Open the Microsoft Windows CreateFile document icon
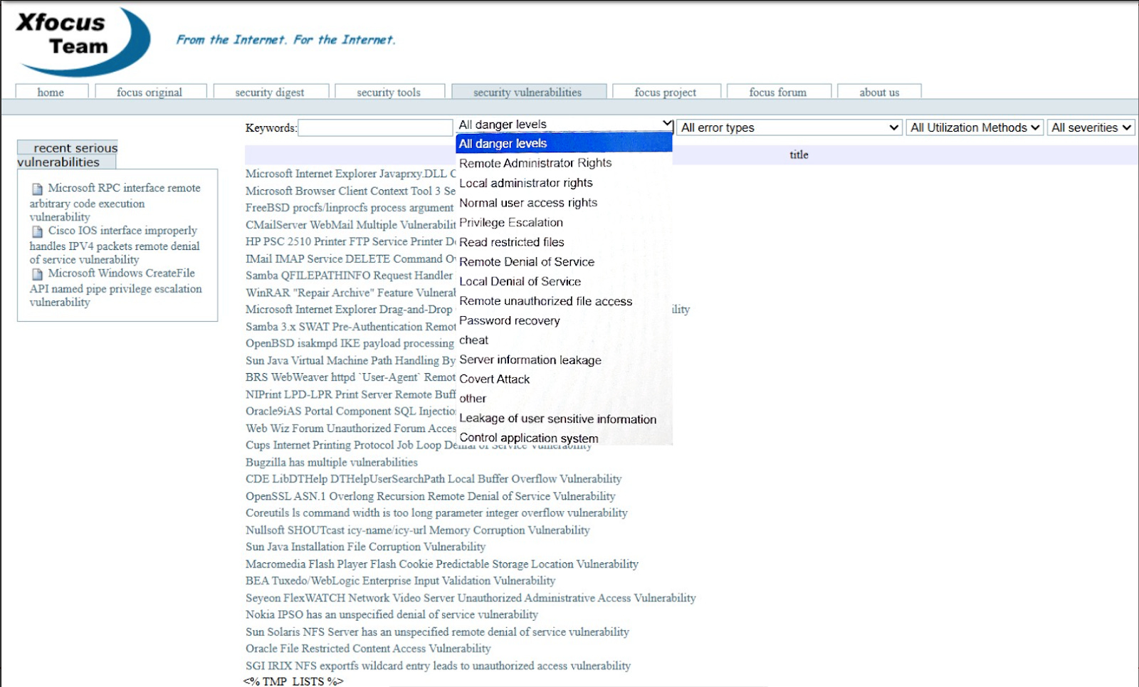 pyautogui.click(x=38, y=274)
